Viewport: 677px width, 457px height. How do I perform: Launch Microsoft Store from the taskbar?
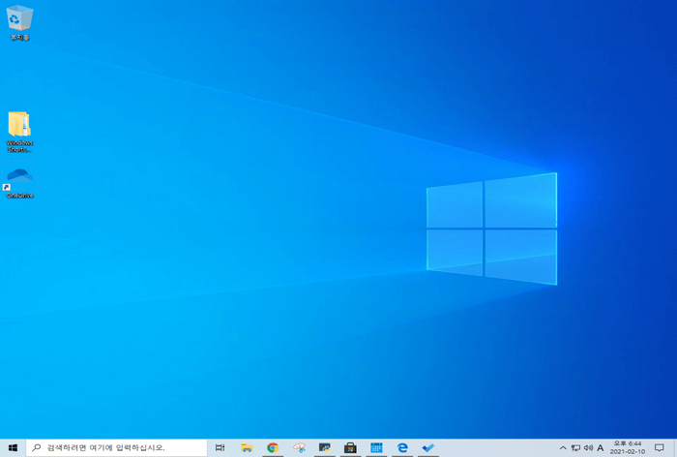click(x=350, y=448)
